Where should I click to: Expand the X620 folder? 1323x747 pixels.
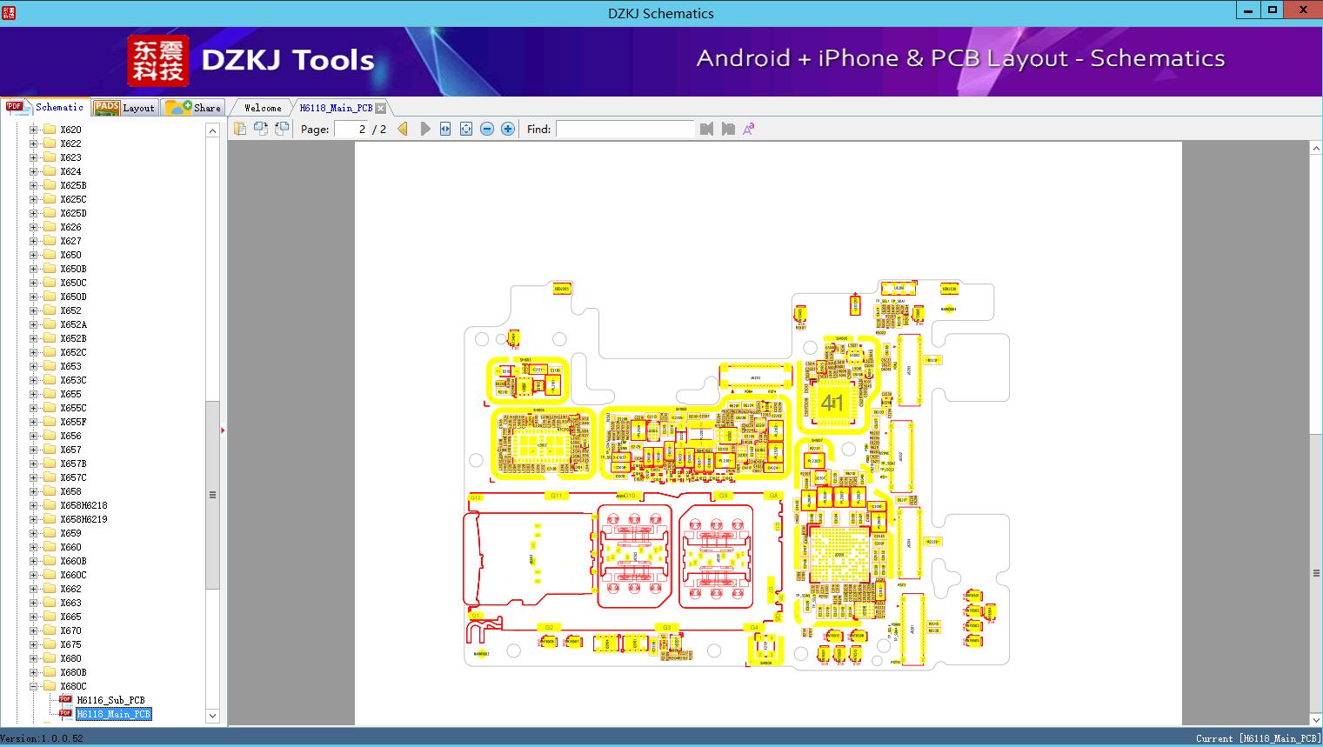[x=33, y=130]
